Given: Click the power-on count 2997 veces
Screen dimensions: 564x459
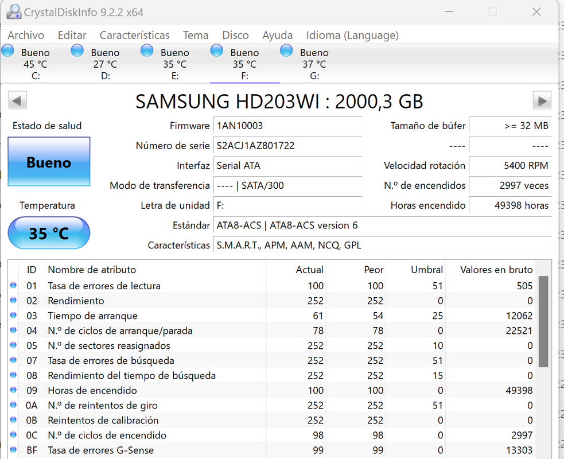Looking at the screenshot, I should click(x=510, y=186).
